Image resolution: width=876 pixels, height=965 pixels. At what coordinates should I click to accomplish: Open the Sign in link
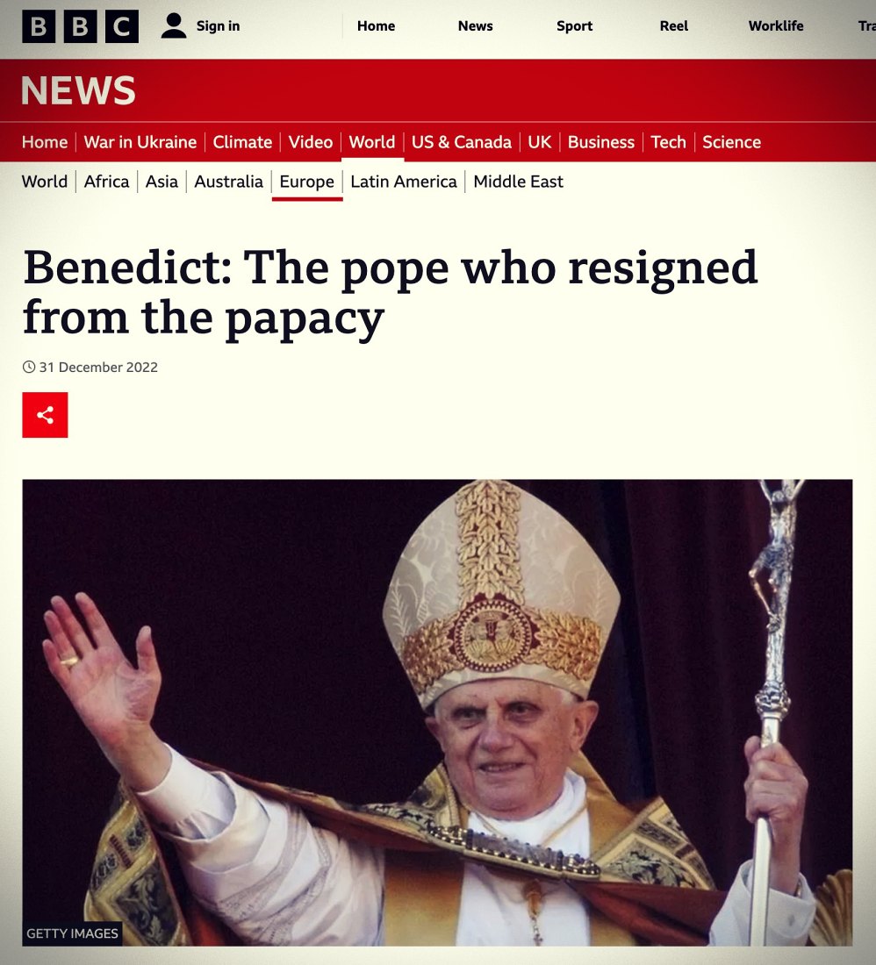pyautogui.click(x=218, y=25)
